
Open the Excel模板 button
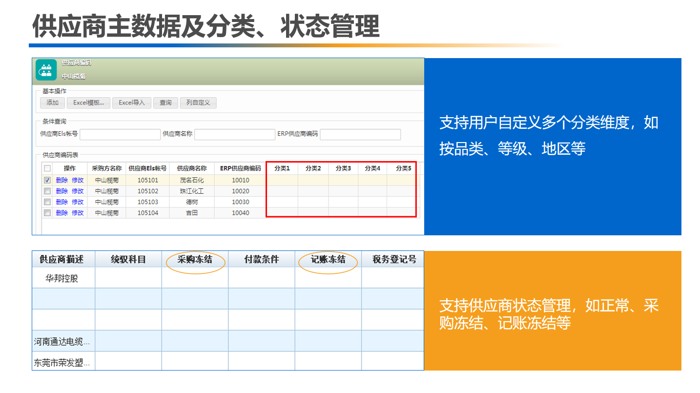click(x=88, y=103)
